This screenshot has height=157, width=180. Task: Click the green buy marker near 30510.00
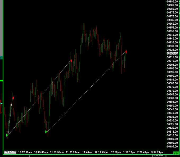point(7,135)
